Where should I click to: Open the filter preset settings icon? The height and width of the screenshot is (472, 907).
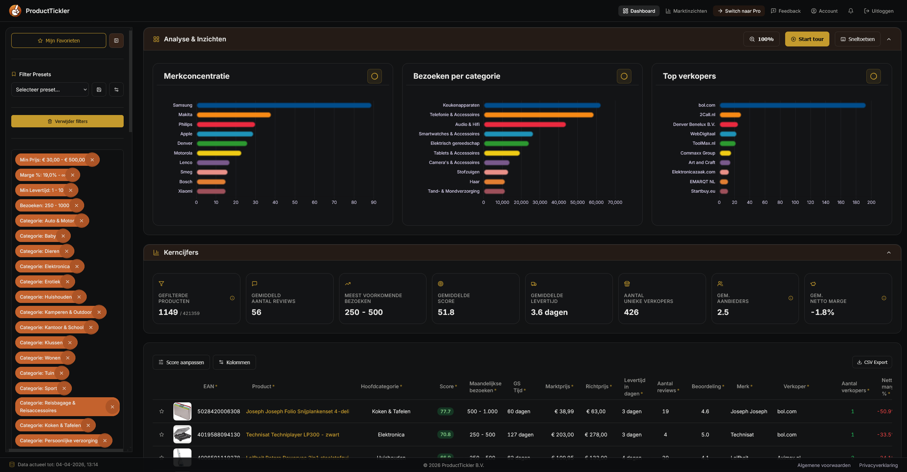point(116,90)
